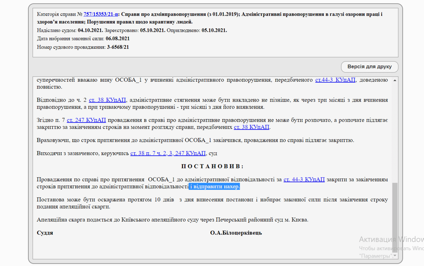The image size is (424, 266).
Task: Click the blue highlighted text selection
Action: pyautogui.click(x=214, y=187)
